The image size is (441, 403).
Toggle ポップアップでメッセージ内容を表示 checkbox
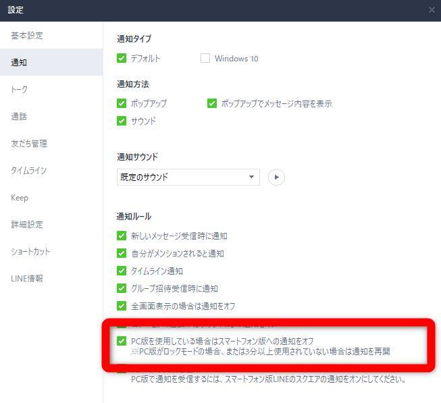pos(212,103)
